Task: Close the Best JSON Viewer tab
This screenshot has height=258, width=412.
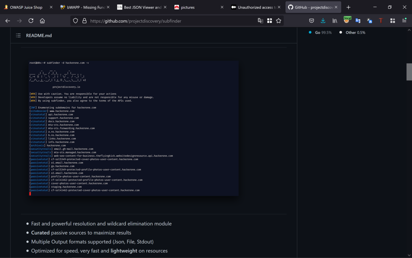Action: pos(165,7)
